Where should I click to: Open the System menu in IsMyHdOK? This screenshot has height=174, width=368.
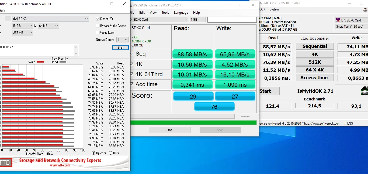tap(274, 9)
